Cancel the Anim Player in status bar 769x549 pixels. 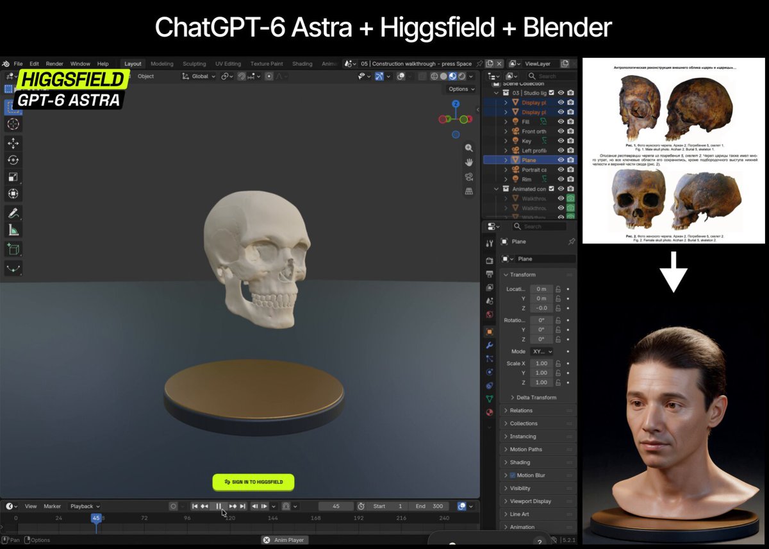point(267,540)
